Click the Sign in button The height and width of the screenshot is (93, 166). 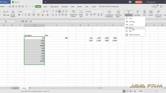[139, 2]
